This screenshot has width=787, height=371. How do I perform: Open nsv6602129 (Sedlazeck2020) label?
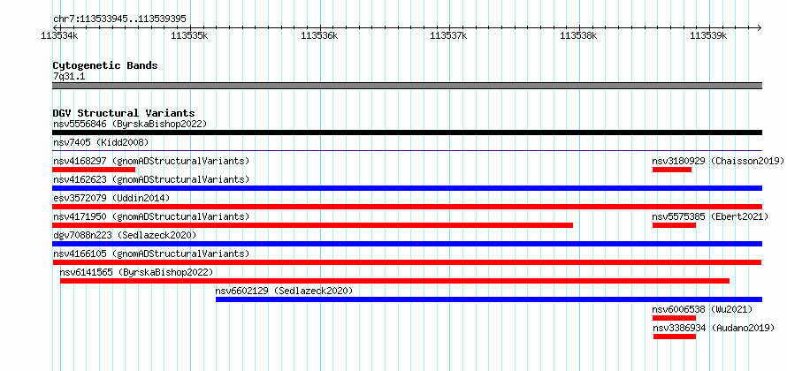click(284, 291)
